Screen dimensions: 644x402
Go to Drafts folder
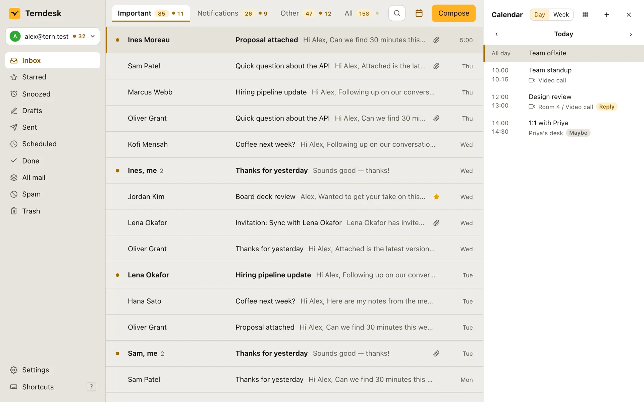[x=53, y=111]
